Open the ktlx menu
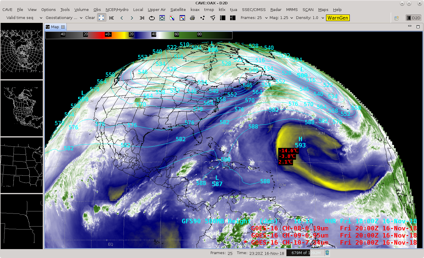424x258 pixels. (x=222, y=10)
